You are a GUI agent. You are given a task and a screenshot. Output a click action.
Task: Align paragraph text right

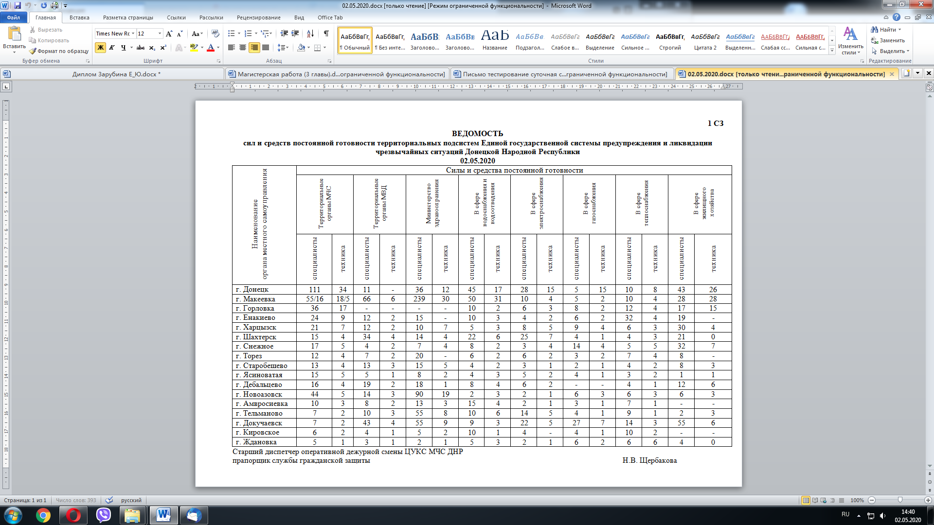(x=254, y=48)
